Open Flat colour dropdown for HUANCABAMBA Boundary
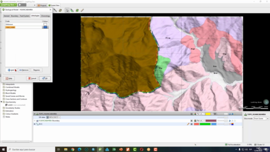The width and height of the screenshot is (270, 152). pyautogui.click(x=199, y=121)
